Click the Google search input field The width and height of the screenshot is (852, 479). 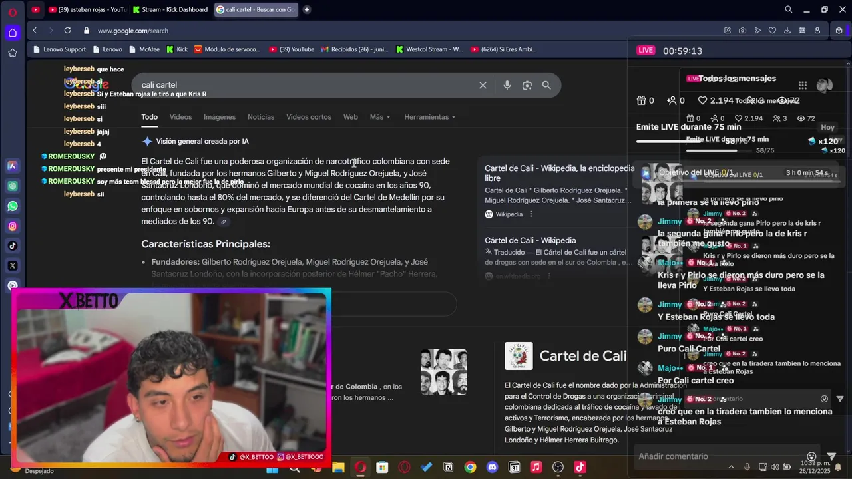coord(306,85)
